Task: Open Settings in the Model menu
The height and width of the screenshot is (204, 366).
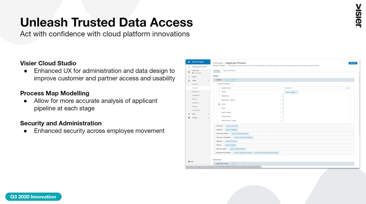Action: tap(195, 106)
